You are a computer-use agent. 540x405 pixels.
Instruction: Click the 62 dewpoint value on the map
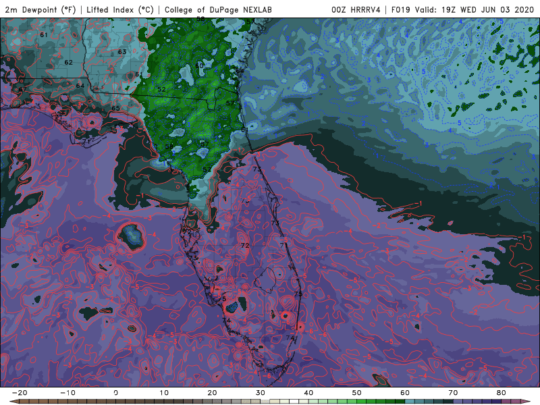(x=69, y=62)
